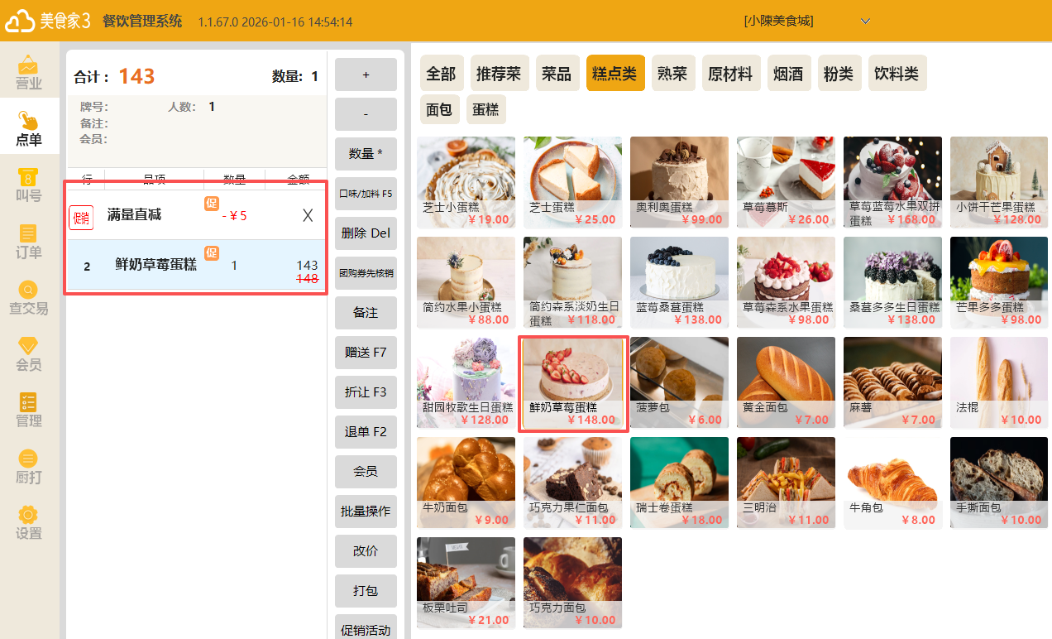Open the 设置 settings sidebar icon
The image size is (1052, 639).
29,523
